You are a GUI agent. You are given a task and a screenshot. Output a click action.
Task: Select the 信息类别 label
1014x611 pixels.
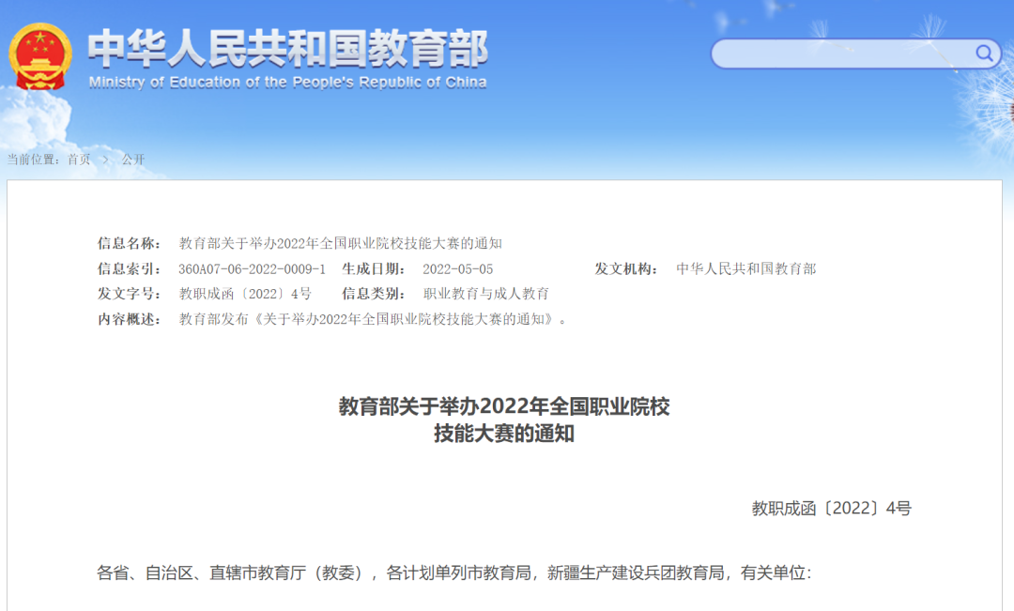pos(374,294)
